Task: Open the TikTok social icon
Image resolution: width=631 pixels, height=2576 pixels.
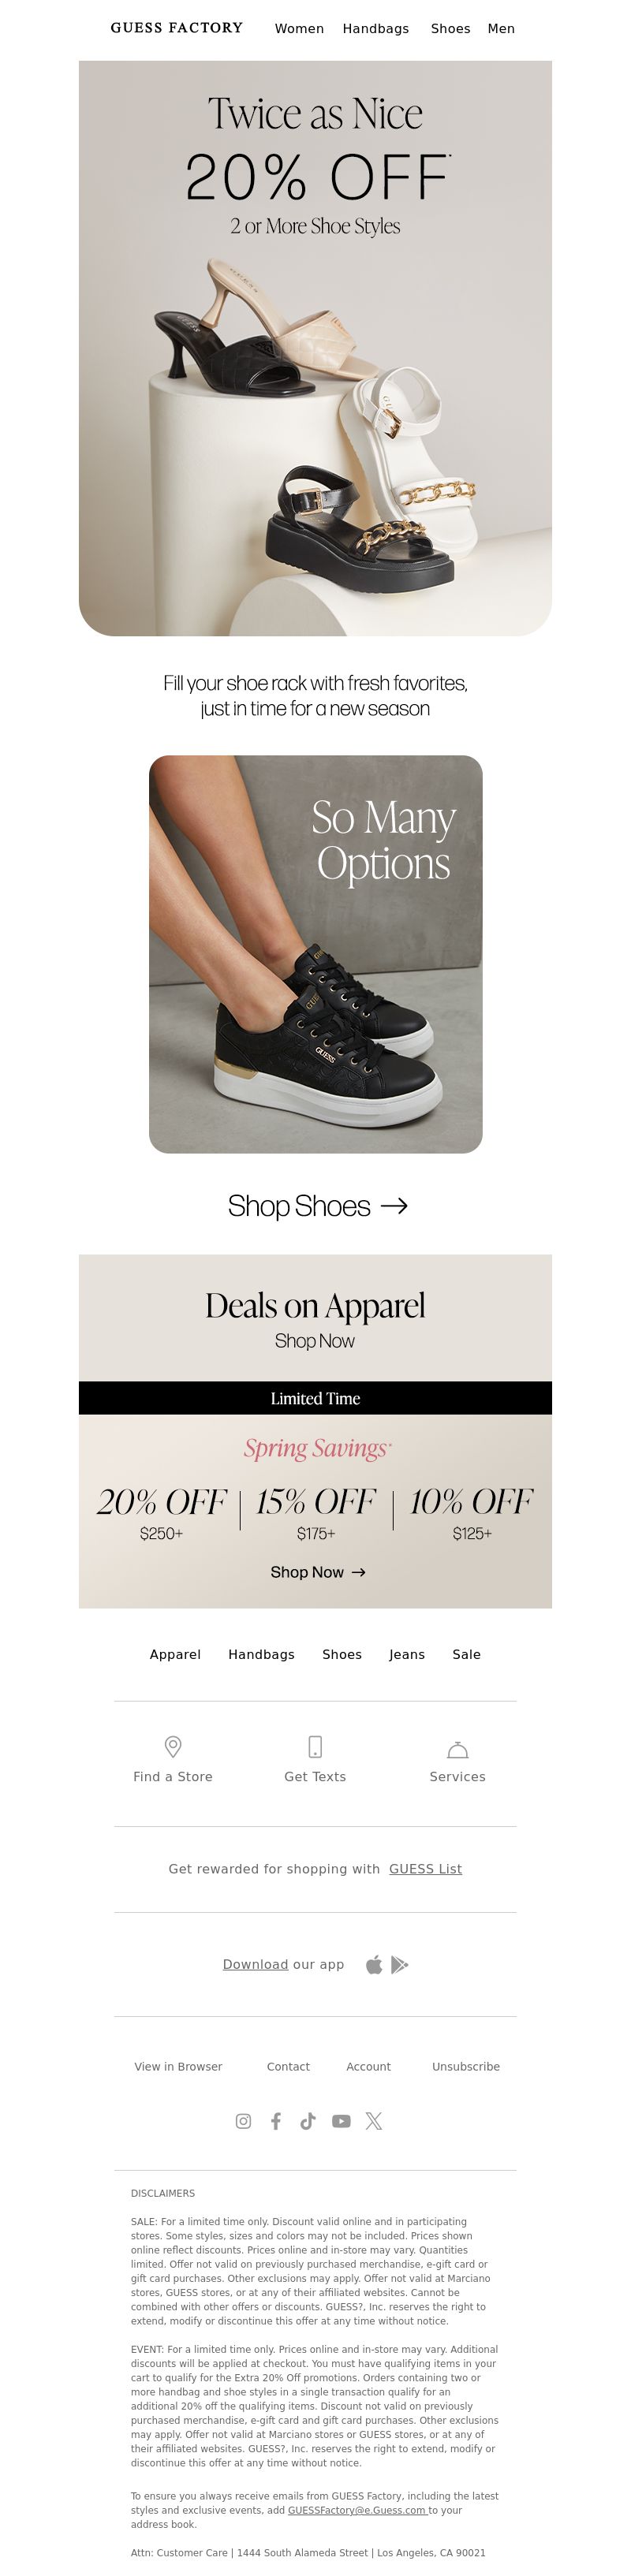Action: [308, 2121]
